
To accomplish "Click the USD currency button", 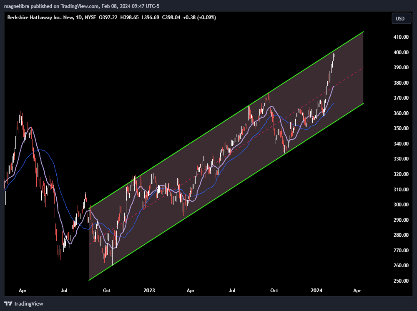I will tap(401, 19).
